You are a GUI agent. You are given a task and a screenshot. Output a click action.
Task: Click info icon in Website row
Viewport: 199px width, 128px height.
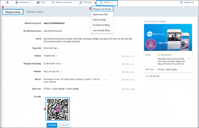point(123,72)
